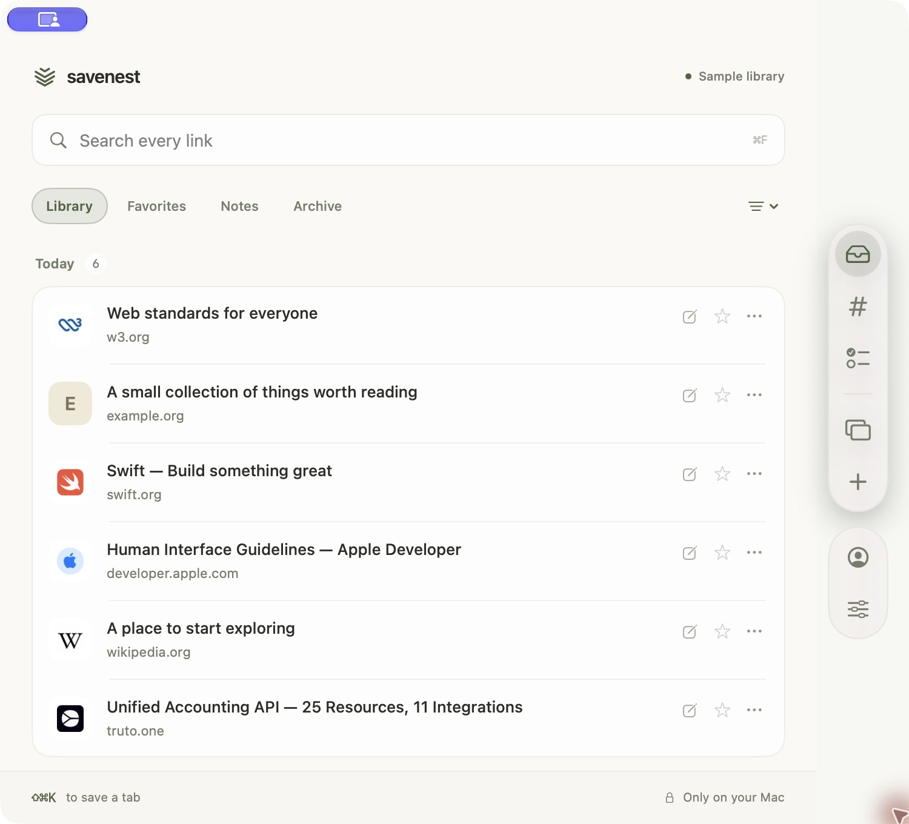Open more options for swift.org row
Image resolution: width=909 pixels, height=824 pixels.
click(x=754, y=474)
